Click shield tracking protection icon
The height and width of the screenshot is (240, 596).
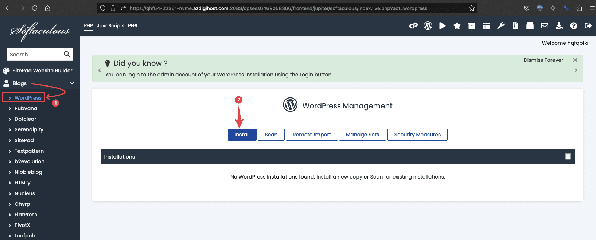[x=103, y=8]
